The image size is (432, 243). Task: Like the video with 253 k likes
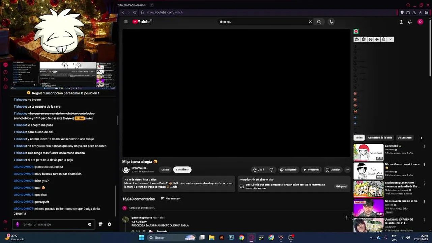pos(258,170)
